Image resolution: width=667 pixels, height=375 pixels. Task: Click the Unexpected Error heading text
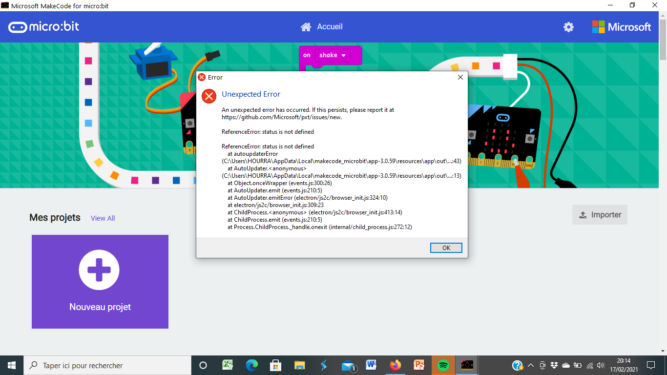pos(251,94)
